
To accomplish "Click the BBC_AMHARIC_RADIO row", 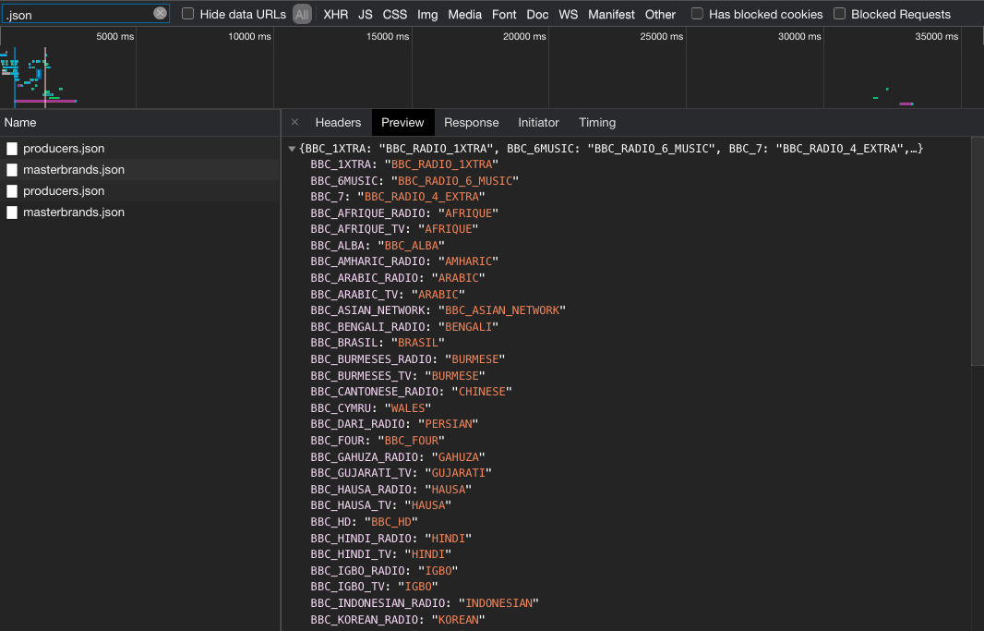I will (405, 261).
